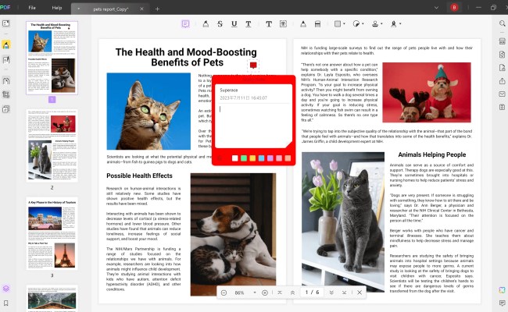
Task: Choose the purple note color swatch
Action: [x=270, y=158]
